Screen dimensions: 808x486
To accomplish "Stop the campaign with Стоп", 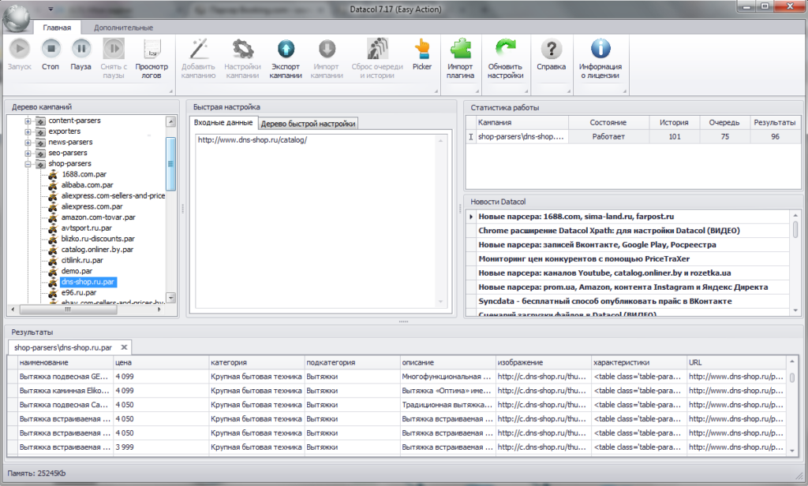I will (50, 55).
